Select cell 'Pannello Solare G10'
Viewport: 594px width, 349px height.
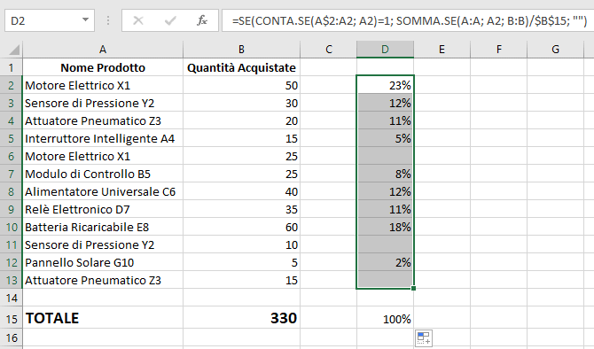[x=103, y=262]
